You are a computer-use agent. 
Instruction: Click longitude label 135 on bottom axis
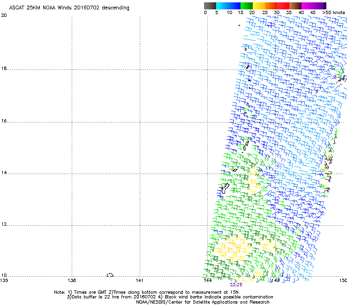click(x=4, y=281)
